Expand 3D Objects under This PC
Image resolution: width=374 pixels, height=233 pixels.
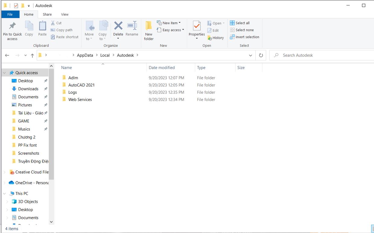(x=8, y=202)
